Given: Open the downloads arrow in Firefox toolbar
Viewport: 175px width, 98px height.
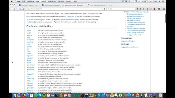Looking at the screenshot, I should [144, 9].
